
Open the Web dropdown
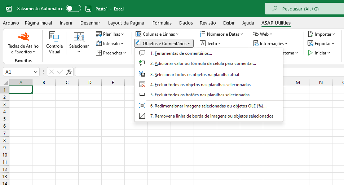[263, 34]
